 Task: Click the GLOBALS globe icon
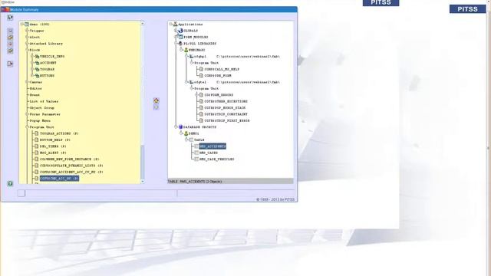coord(180,31)
